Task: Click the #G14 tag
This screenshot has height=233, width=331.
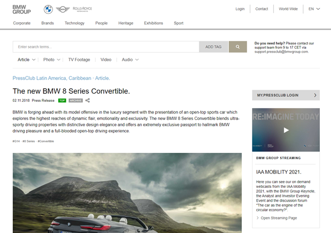Action: pyautogui.click(x=16, y=141)
